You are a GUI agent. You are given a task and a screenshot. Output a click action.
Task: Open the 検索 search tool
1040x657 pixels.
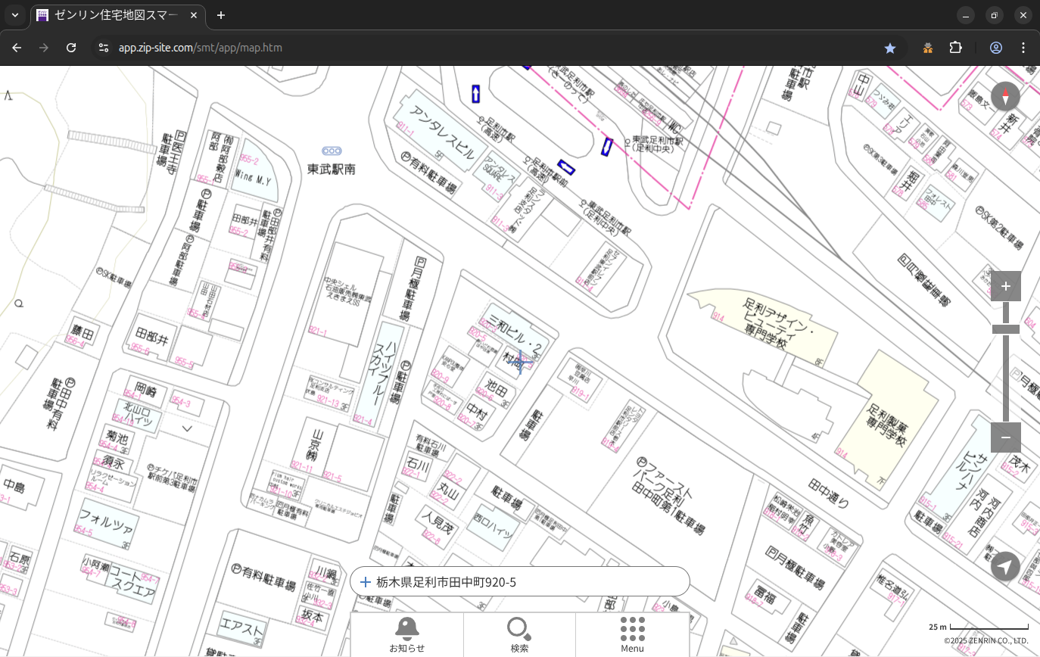click(519, 634)
